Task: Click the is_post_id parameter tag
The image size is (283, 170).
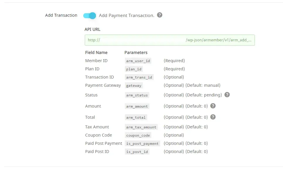Action: [137, 152]
